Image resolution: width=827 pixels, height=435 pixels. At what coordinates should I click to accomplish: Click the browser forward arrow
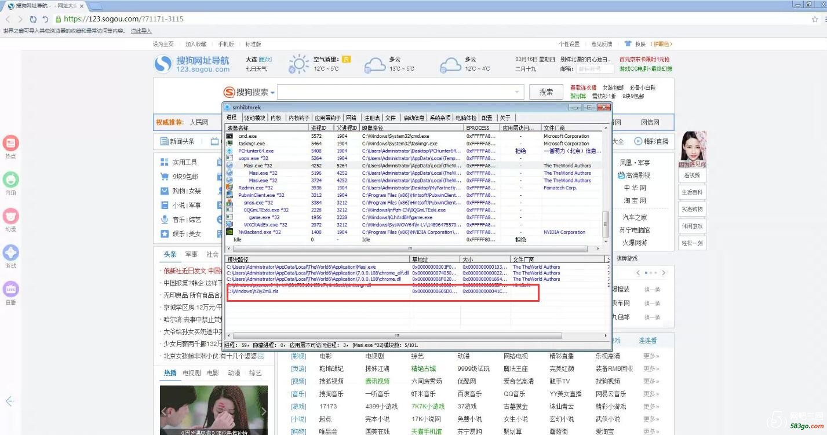(20, 19)
